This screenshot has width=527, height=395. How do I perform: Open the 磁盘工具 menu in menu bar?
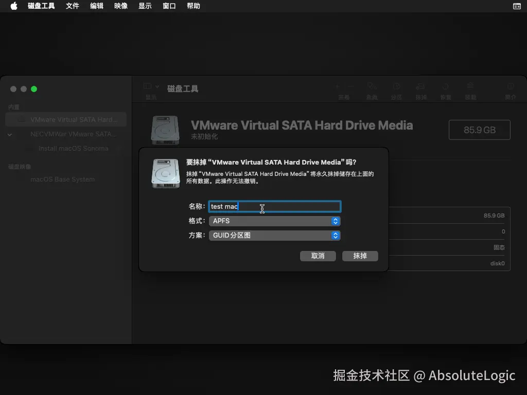pyautogui.click(x=41, y=6)
